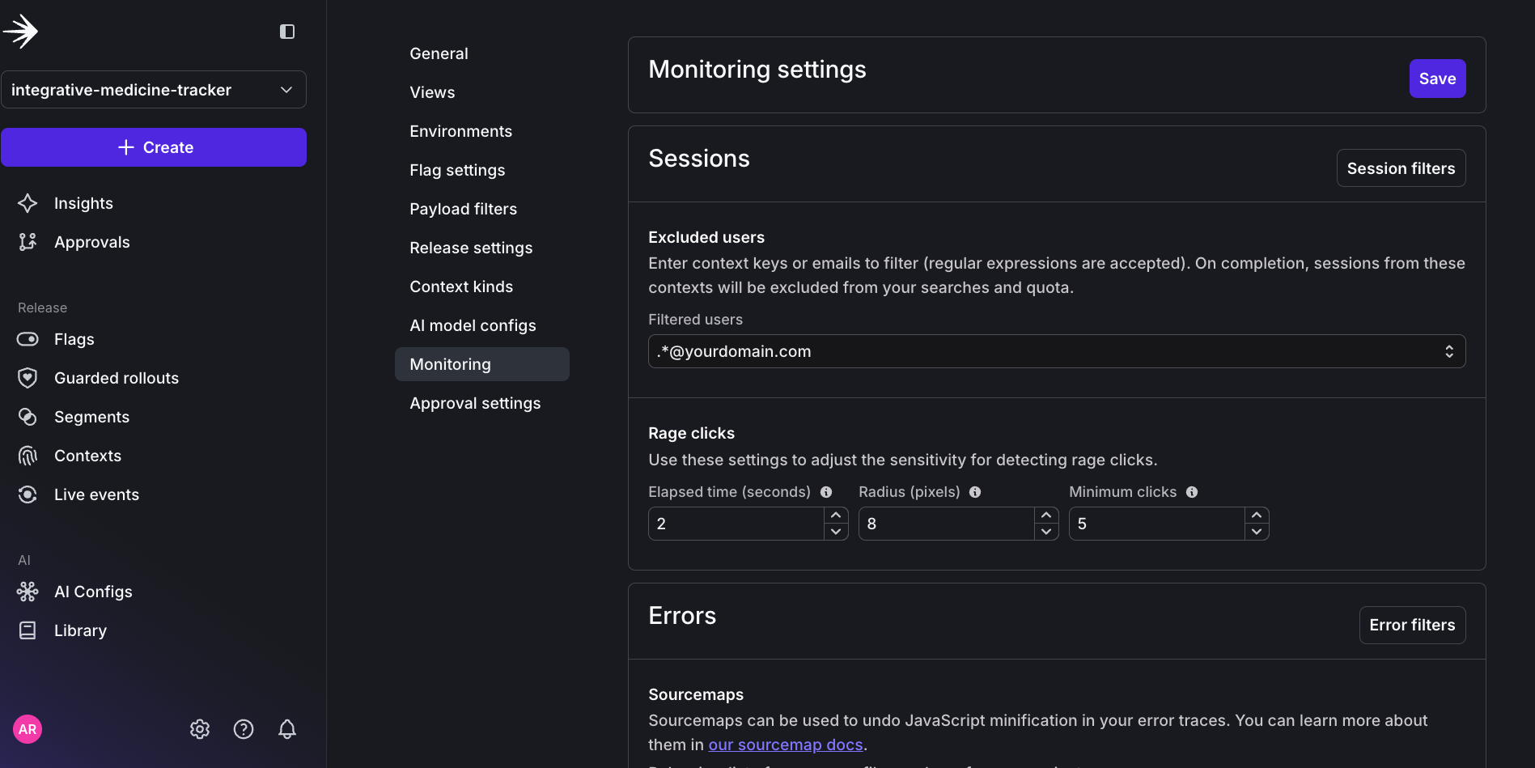The image size is (1535, 768).
Task: Select the Approvals icon
Action: pyautogui.click(x=28, y=241)
